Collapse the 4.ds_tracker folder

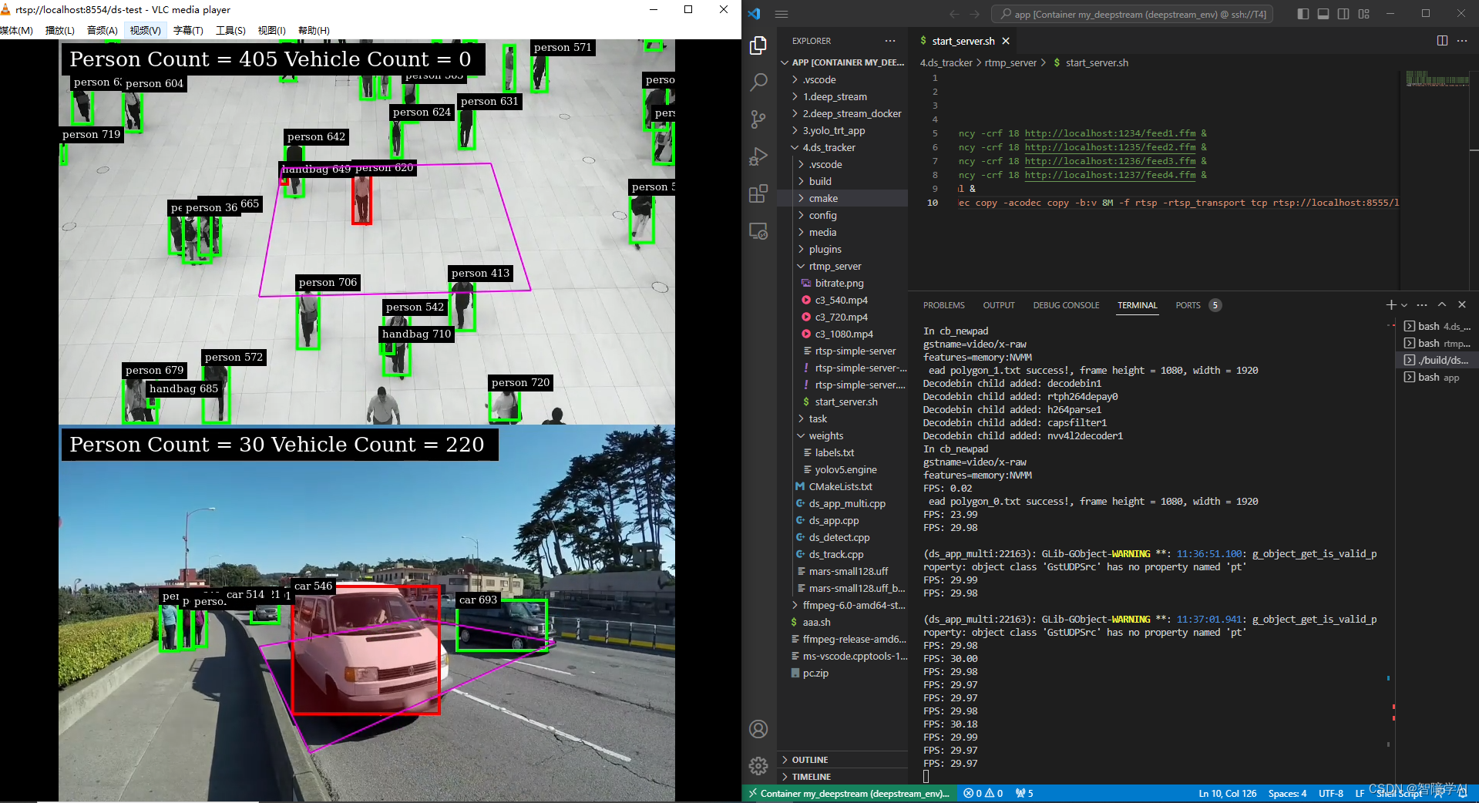pyautogui.click(x=842, y=148)
